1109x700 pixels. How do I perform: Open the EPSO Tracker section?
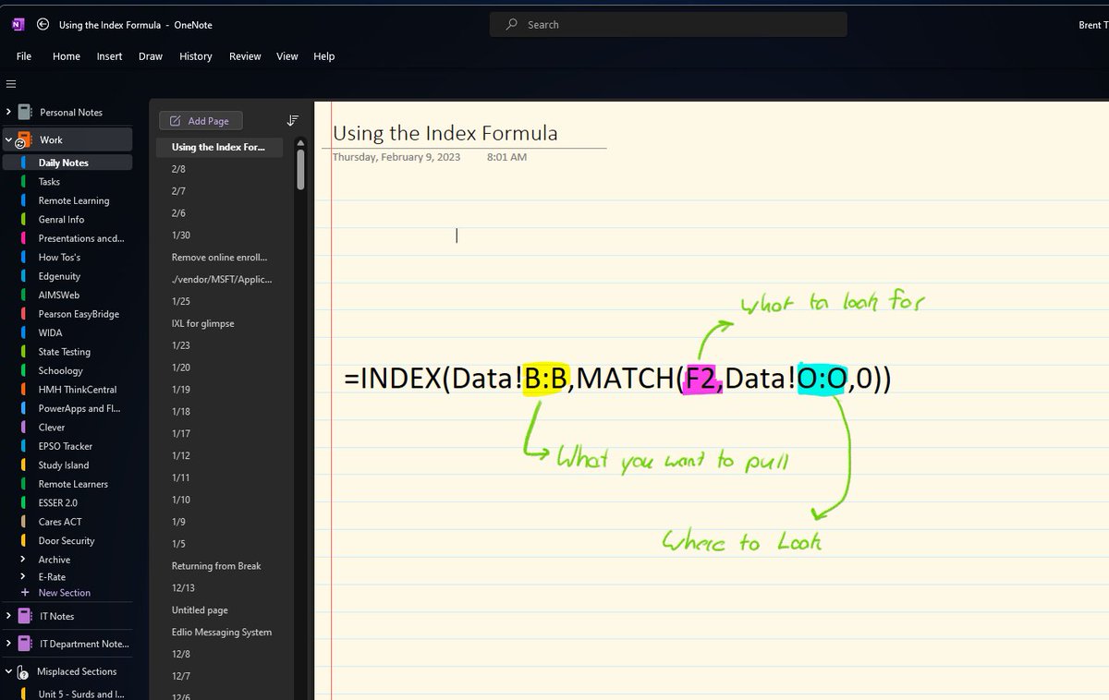[x=67, y=446]
